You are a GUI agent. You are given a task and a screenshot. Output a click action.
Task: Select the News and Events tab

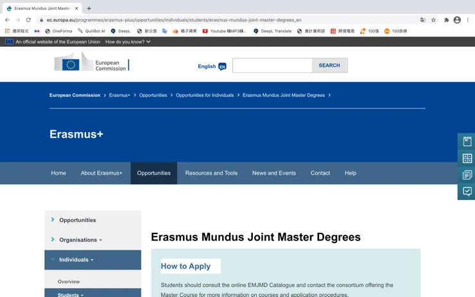pos(274,173)
